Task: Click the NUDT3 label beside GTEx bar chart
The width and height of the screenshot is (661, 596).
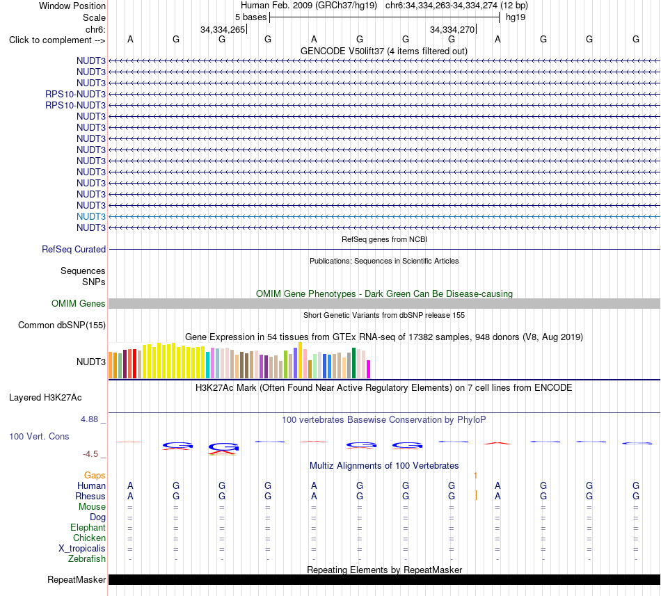Action: point(91,362)
